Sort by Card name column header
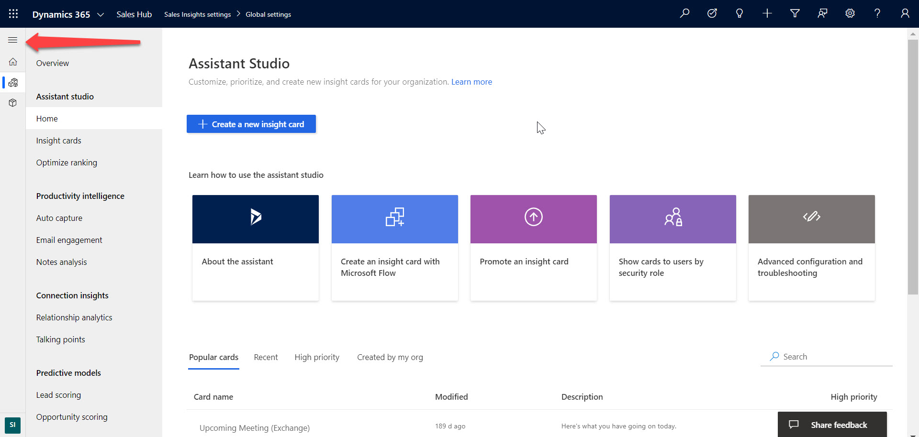This screenshot has height=437, width=919. click(x=213, y=397)
